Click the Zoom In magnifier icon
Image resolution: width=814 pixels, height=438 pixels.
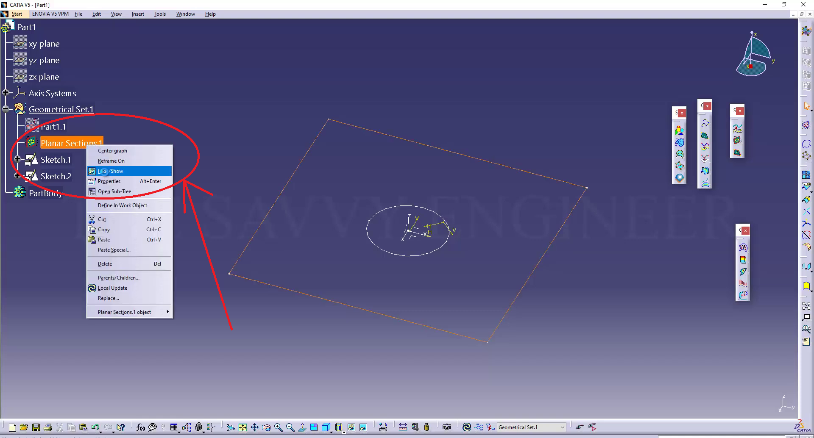(278, 427)
